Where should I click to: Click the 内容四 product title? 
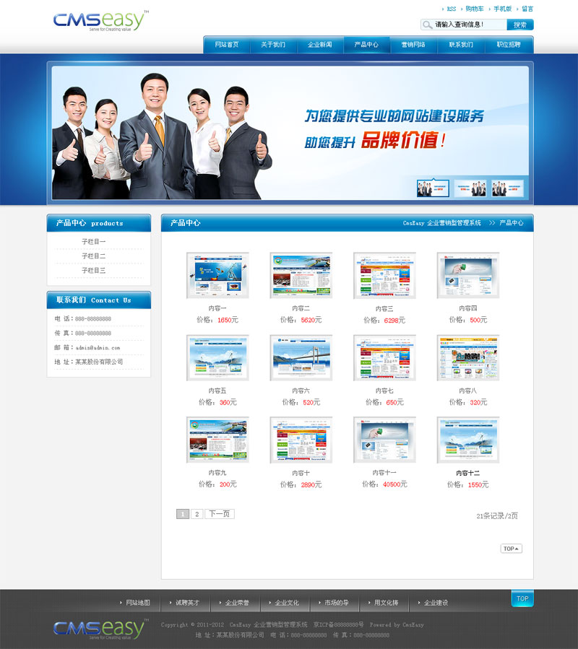pos(468,308)
